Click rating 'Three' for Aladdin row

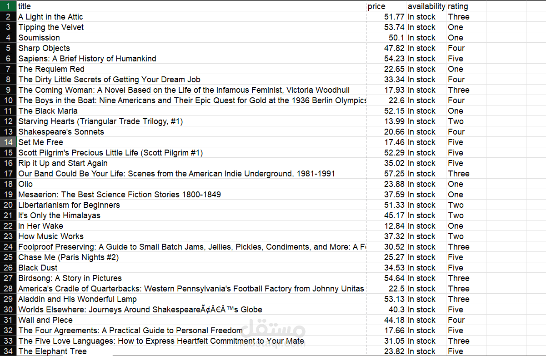pyautogui.click(x=466, y=299)
